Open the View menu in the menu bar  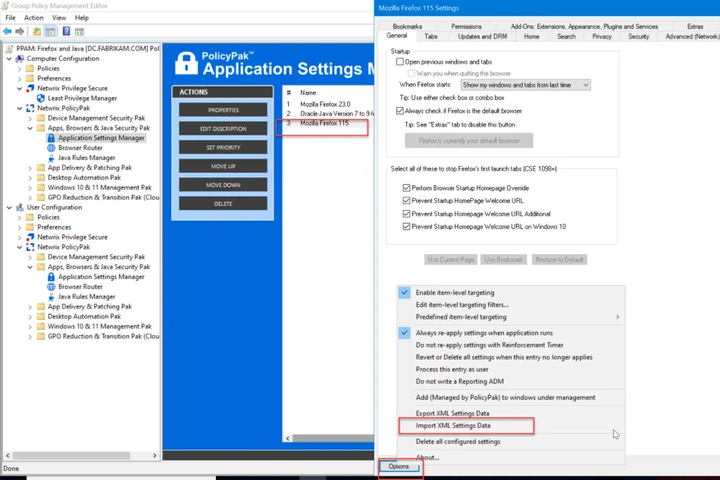coord(59,17)
